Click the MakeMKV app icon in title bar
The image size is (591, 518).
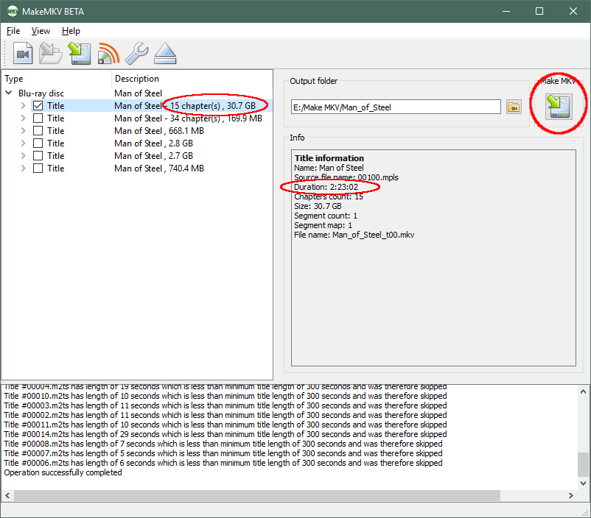point(13,11)
